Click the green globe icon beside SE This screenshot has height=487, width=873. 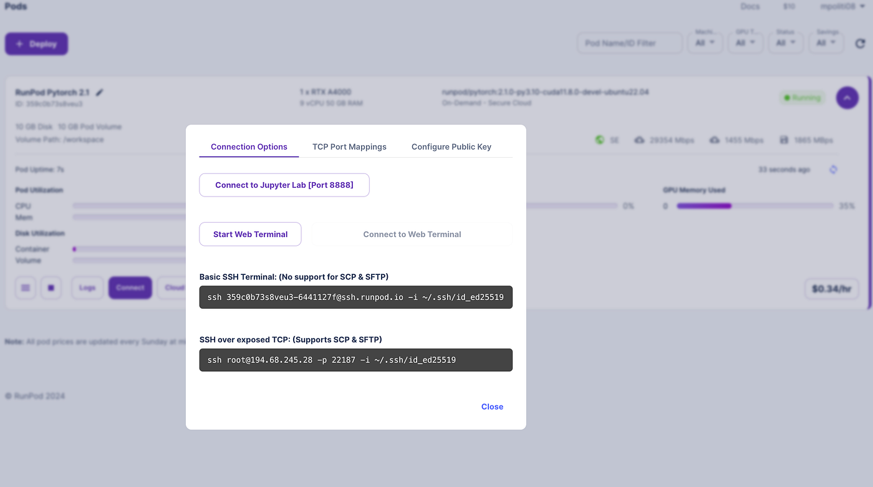coord(599,140)
